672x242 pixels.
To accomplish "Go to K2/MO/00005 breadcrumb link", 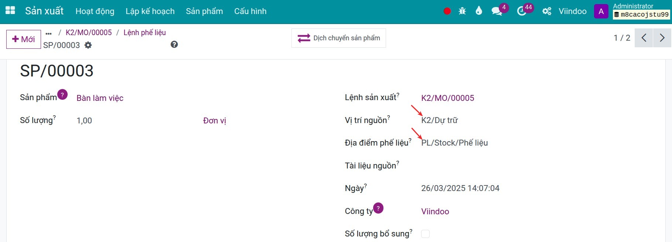I will tap(89, 33).
